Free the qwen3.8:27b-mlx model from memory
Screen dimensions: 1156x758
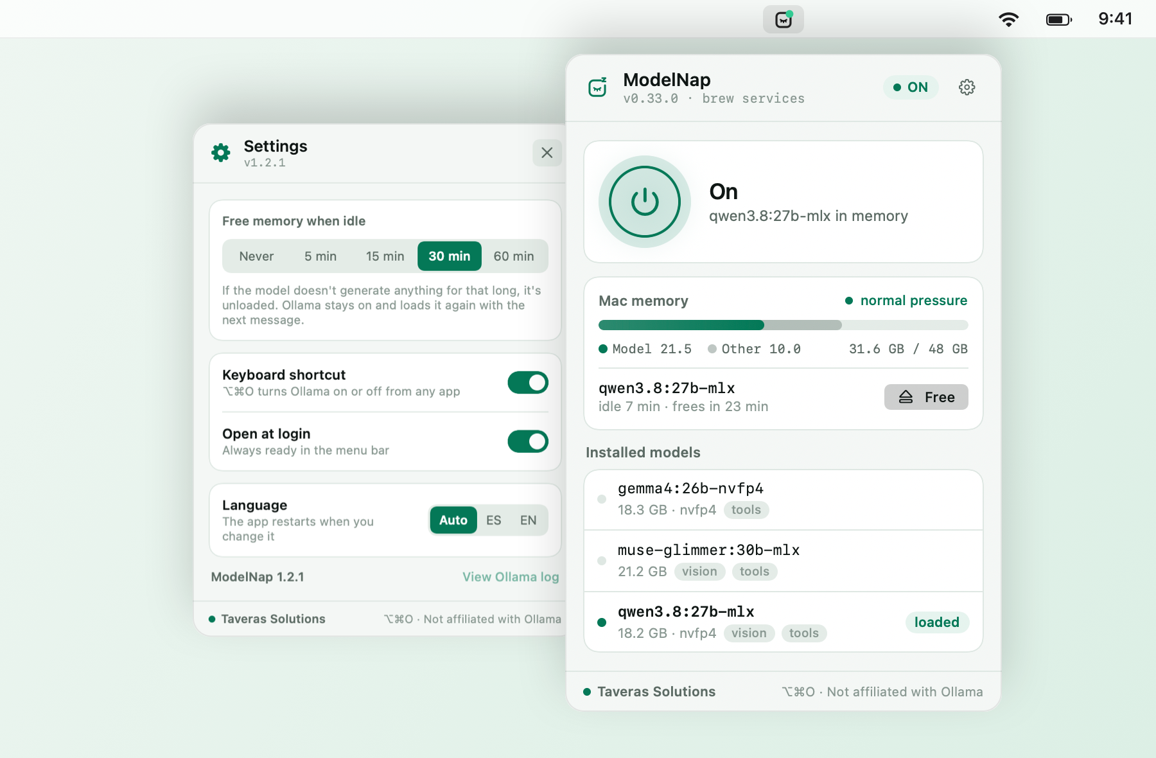926,397
